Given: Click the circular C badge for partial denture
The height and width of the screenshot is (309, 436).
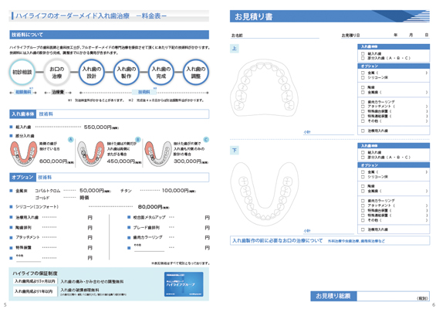Looking at the screenshot, I should tap(206, 140).
